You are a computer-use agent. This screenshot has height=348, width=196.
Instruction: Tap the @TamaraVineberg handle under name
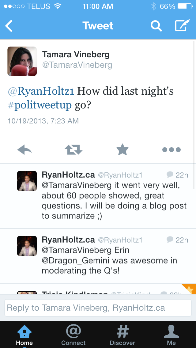pyautogui.click(x=77, y=65)
